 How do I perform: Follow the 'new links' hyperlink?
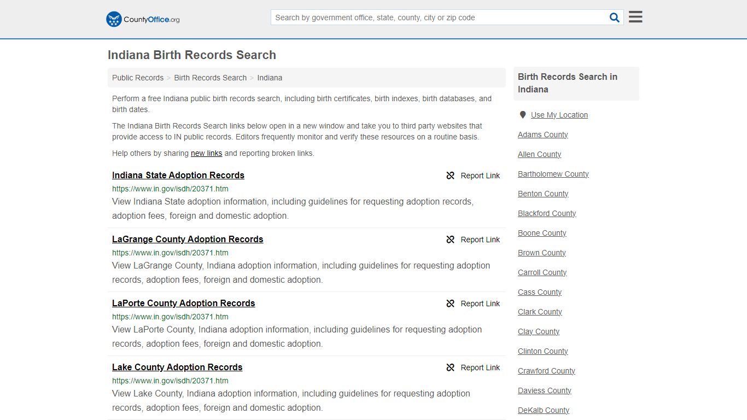(x=206, y=153)
